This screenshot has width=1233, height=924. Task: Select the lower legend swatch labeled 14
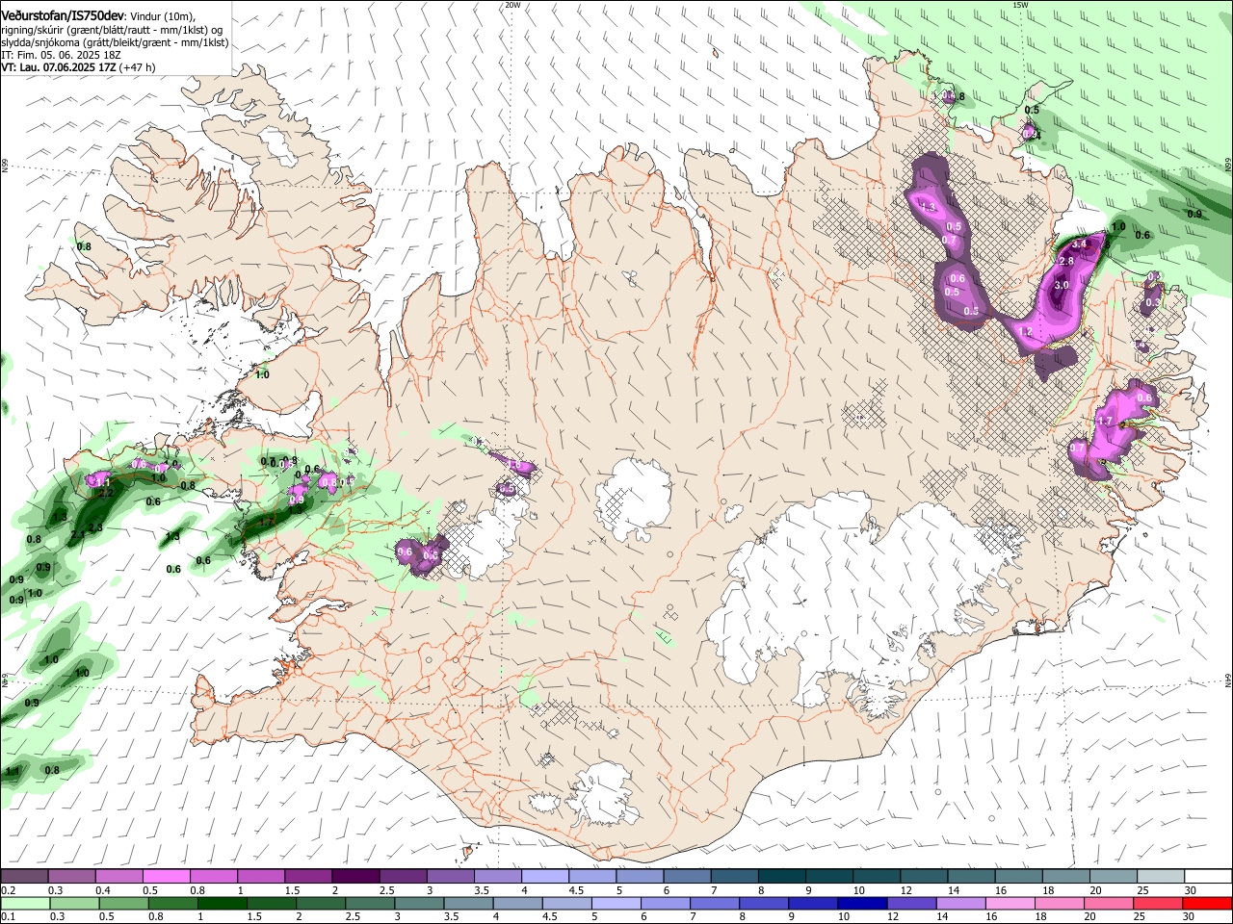coord(959,903)
